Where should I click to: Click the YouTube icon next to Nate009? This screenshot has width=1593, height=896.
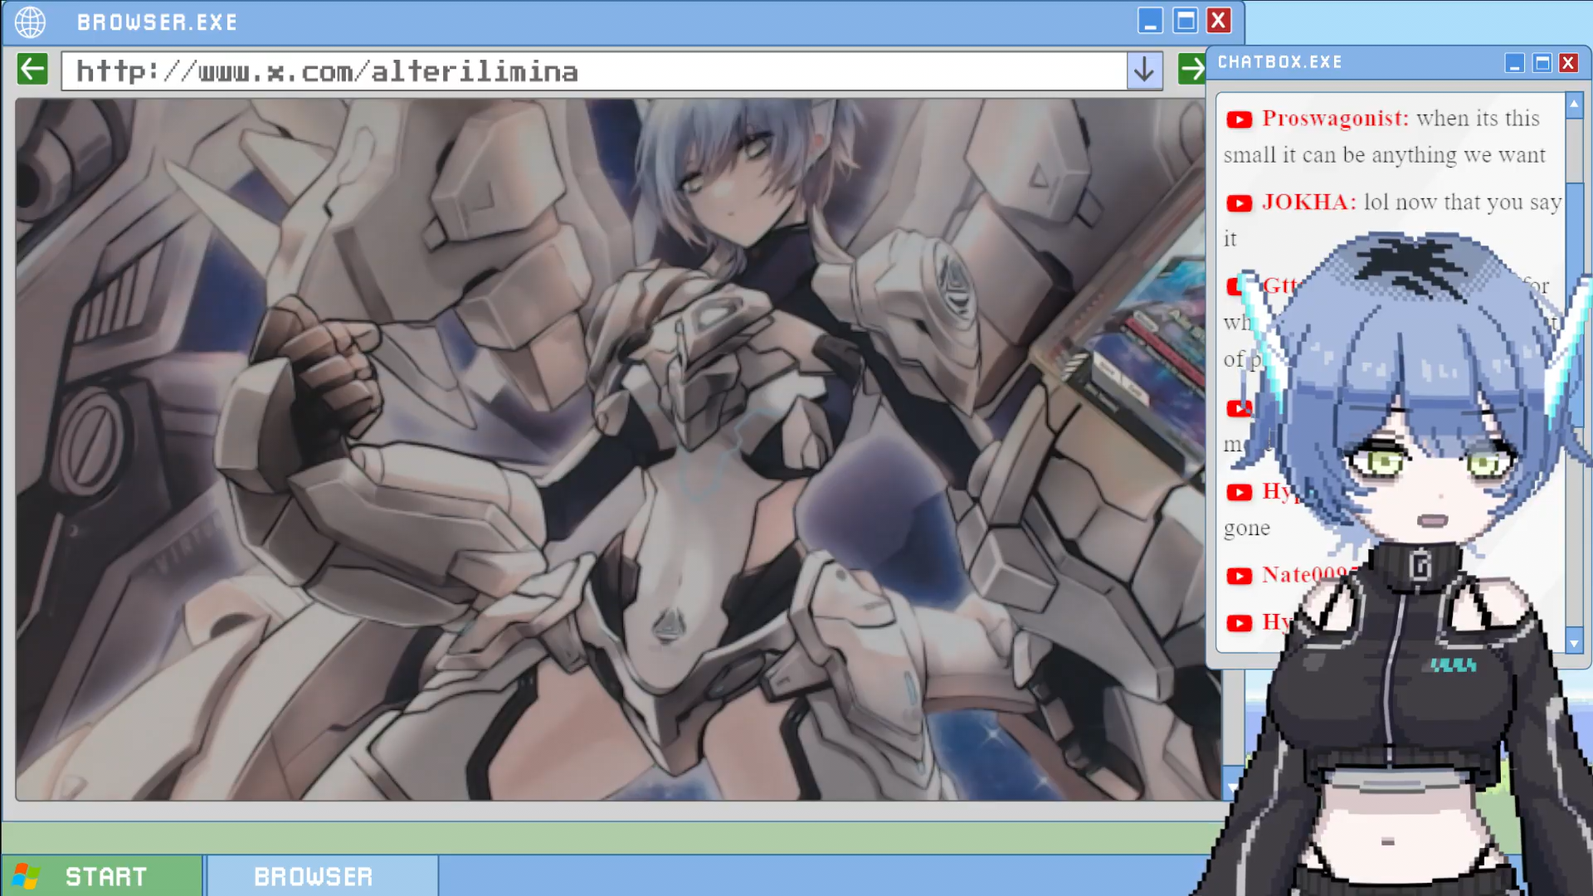tap(1240, 576)
